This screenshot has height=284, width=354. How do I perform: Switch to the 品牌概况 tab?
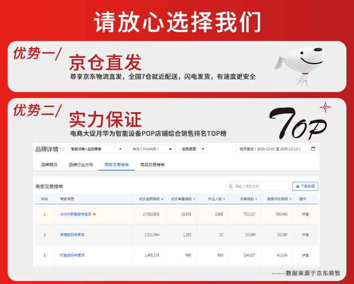pyautogui.click(x=49, y=164)
